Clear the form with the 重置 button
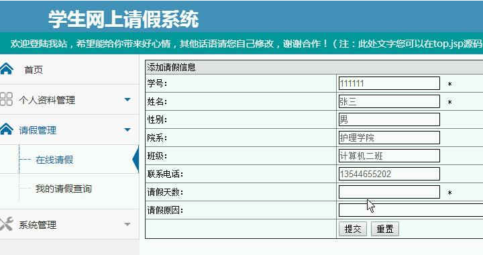483x255 pixels. [385, 229]
